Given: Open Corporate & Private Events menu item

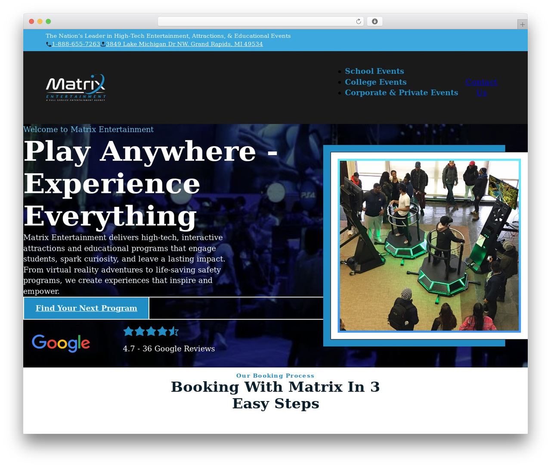Looking at the screenshot, I should point(402,93).
